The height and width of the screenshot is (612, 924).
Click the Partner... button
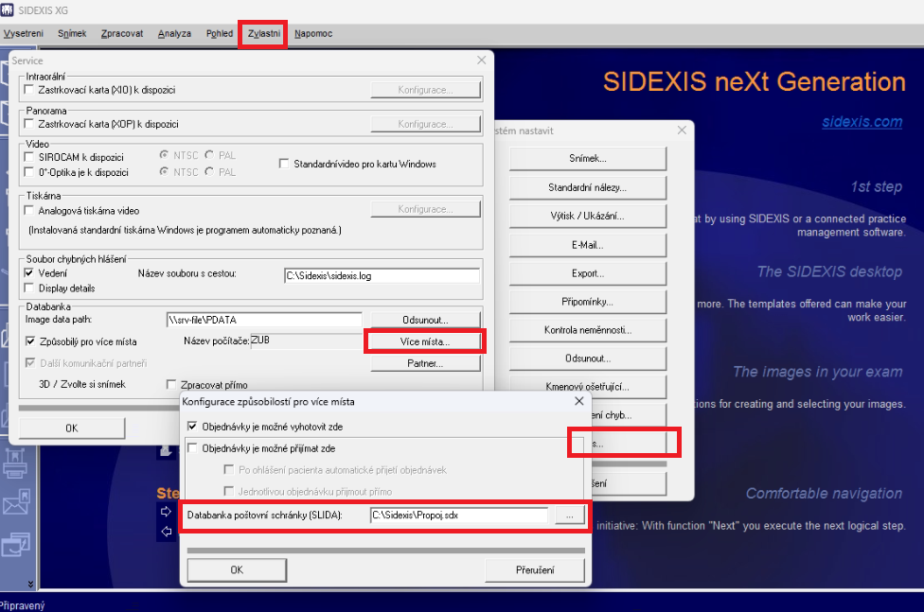click(425, 363)
